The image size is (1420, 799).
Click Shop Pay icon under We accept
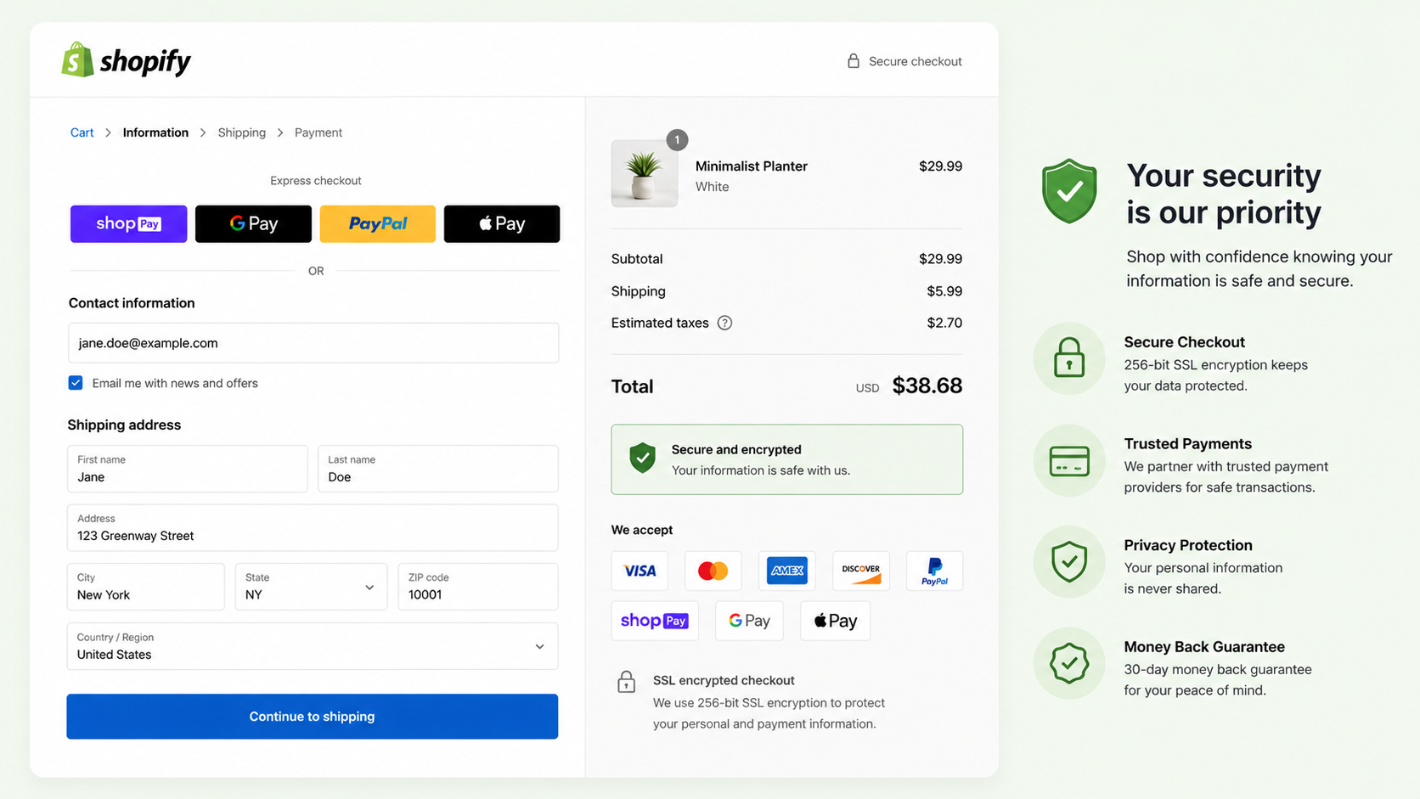point(655,621)
